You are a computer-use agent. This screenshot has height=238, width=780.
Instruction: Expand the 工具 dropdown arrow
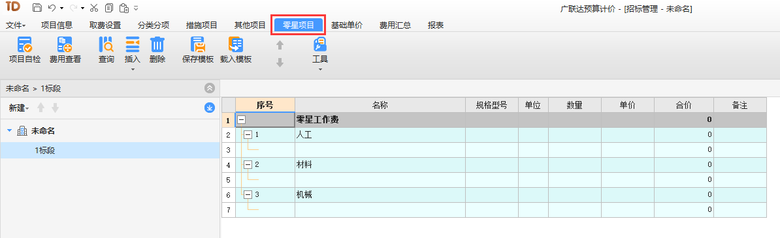(x=320, y=69)
